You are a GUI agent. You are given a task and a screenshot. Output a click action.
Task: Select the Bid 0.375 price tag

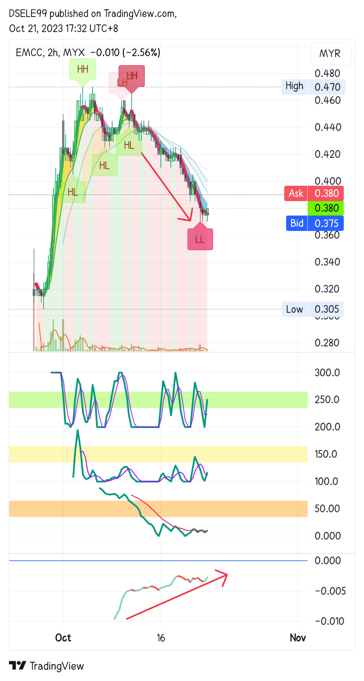(x=315, y=223)
